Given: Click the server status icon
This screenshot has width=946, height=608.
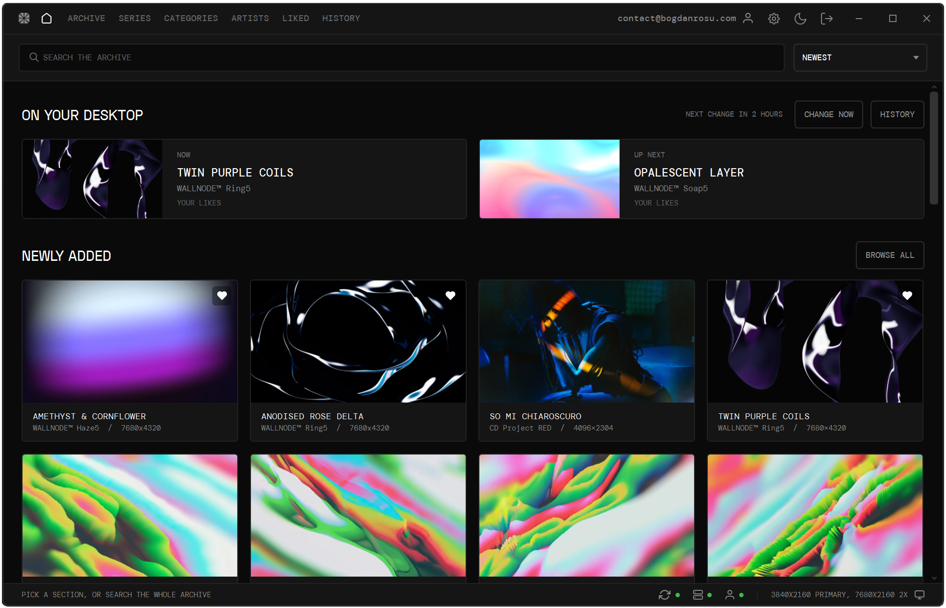Looking at the screenshot, I should coord(698,595).
